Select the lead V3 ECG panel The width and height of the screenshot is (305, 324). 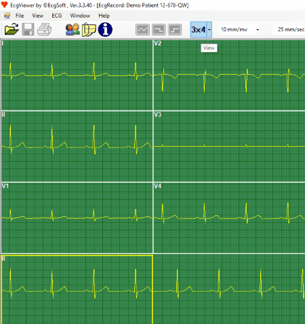[229, 146]
